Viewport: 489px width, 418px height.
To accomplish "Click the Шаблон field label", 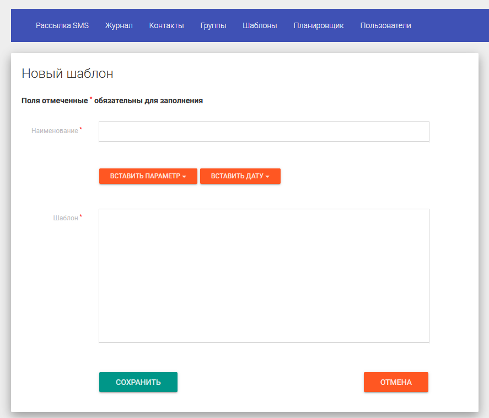I will coord(66,218).
